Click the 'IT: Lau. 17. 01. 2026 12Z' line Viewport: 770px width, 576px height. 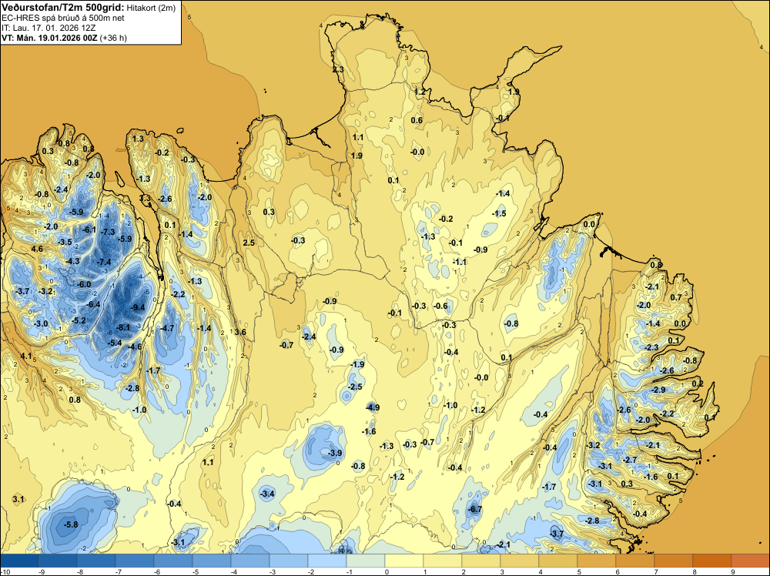click(x=49, y=28)
